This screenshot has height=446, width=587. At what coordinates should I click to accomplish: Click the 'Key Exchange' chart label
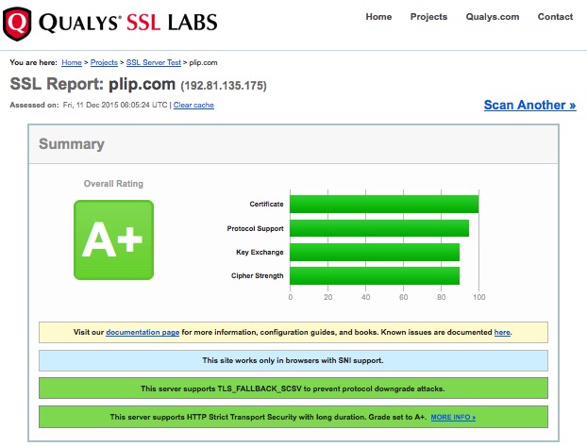[x=260, y=252]
